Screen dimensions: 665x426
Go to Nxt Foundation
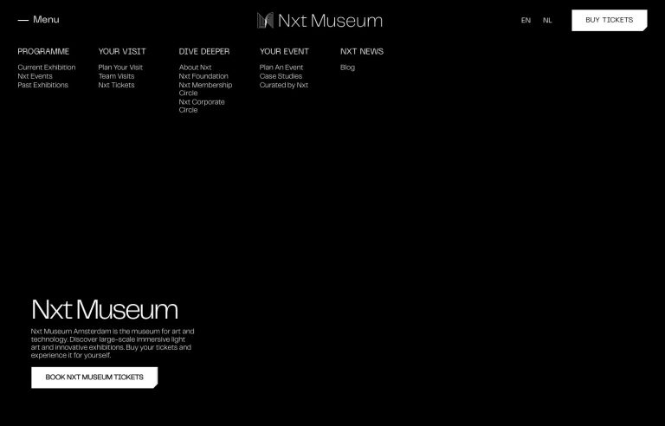coord(203,76)
